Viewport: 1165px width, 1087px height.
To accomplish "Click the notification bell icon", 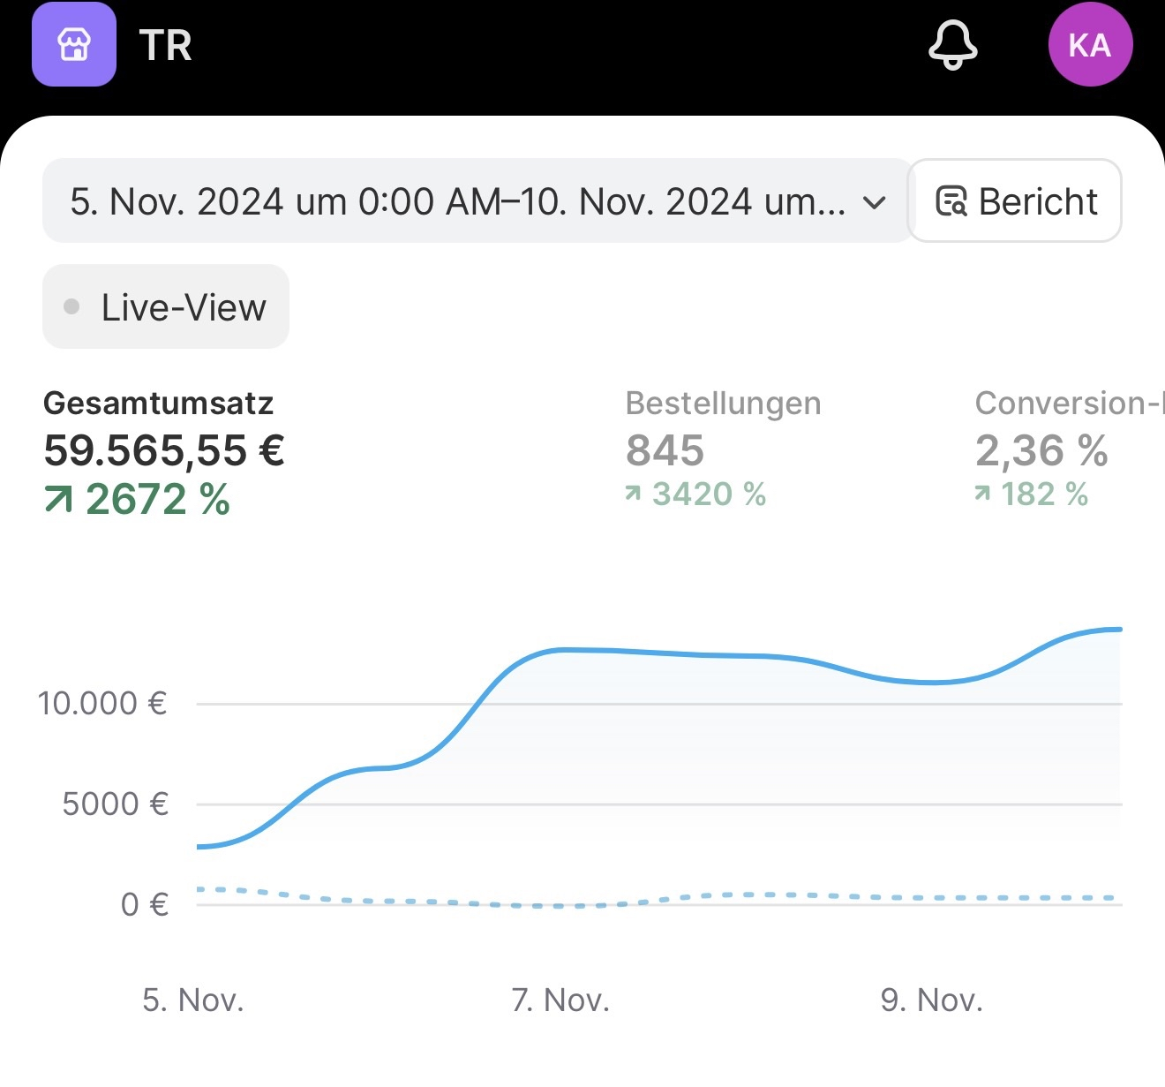I will [951, 45].
